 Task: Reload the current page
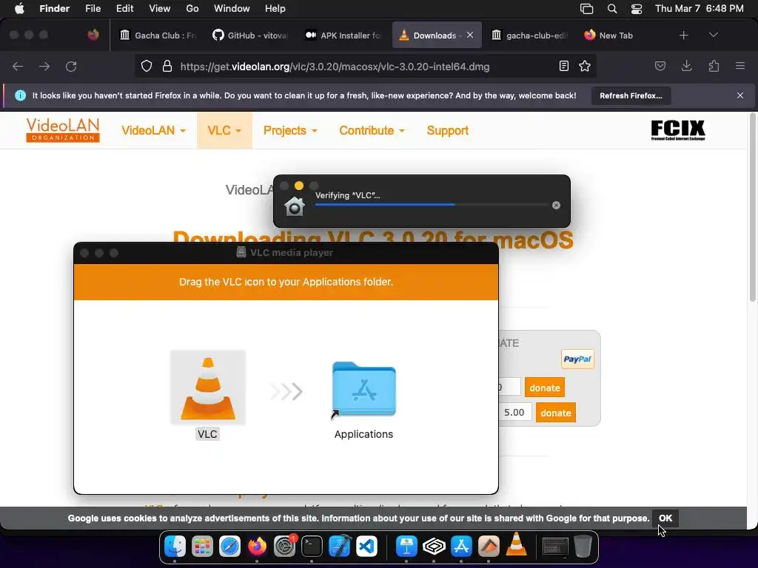[71, 66]
